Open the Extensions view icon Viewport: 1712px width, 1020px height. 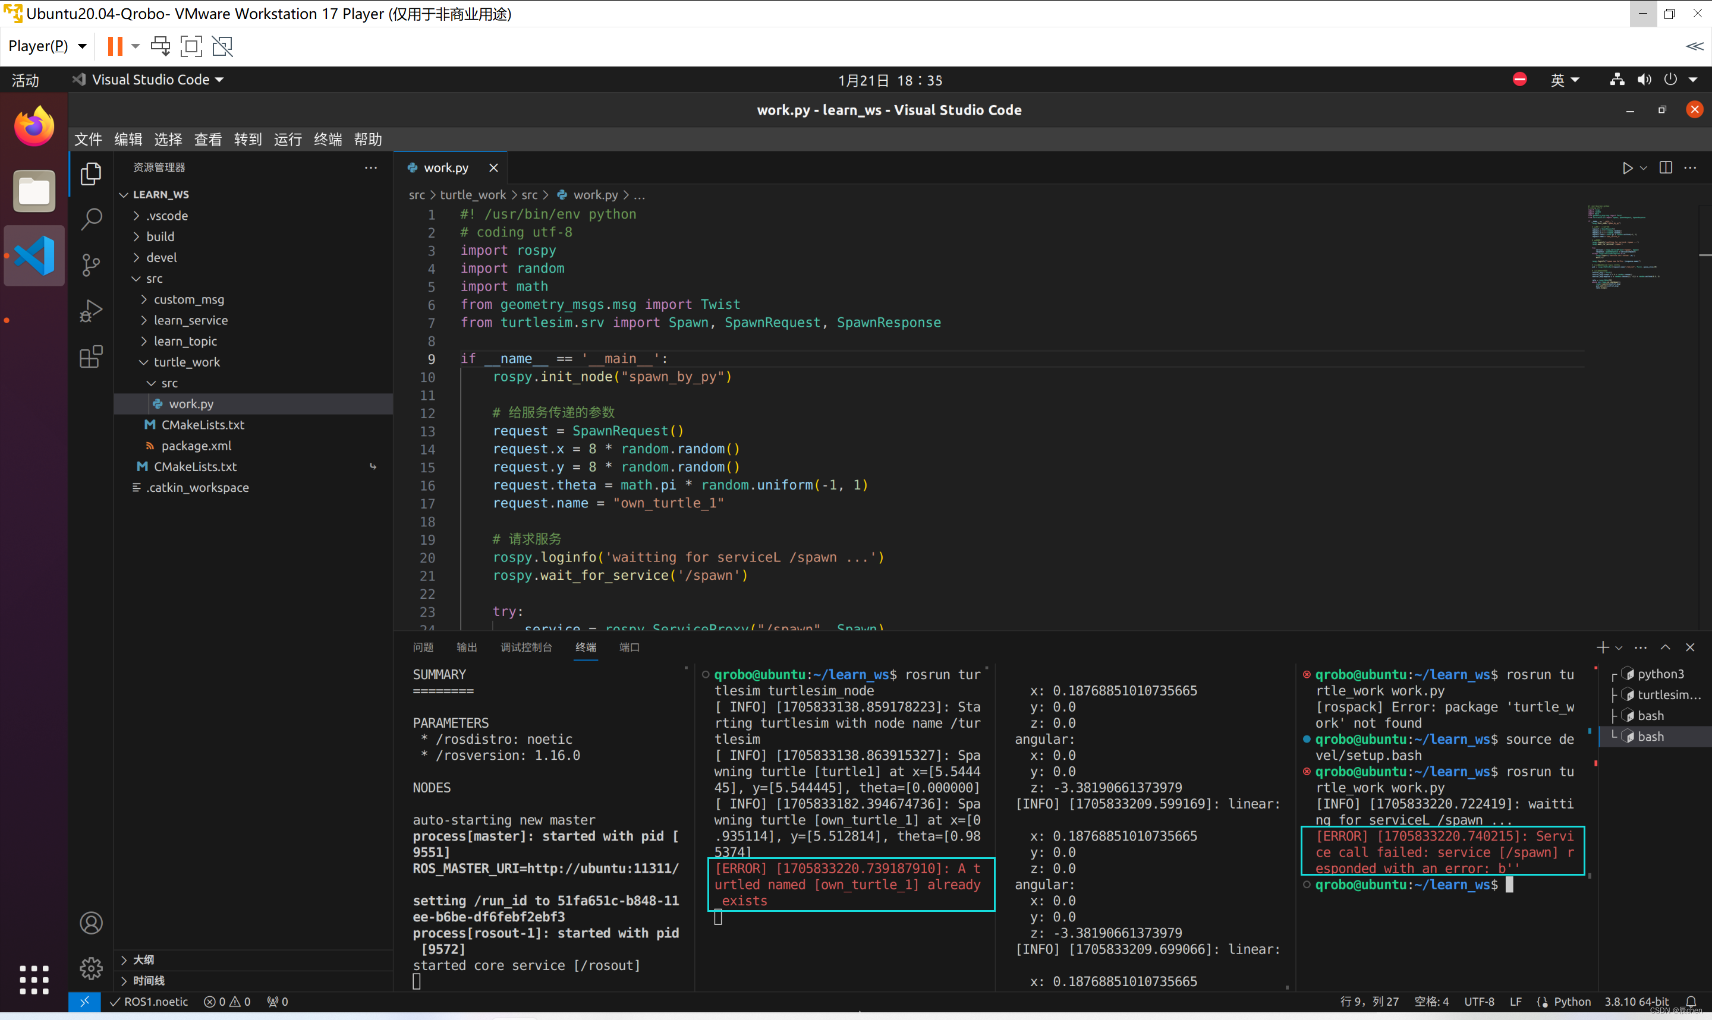(x=91, y=356)
